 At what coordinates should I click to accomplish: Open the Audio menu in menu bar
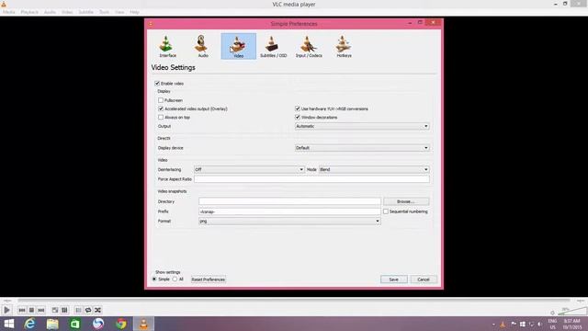point(50,12)
